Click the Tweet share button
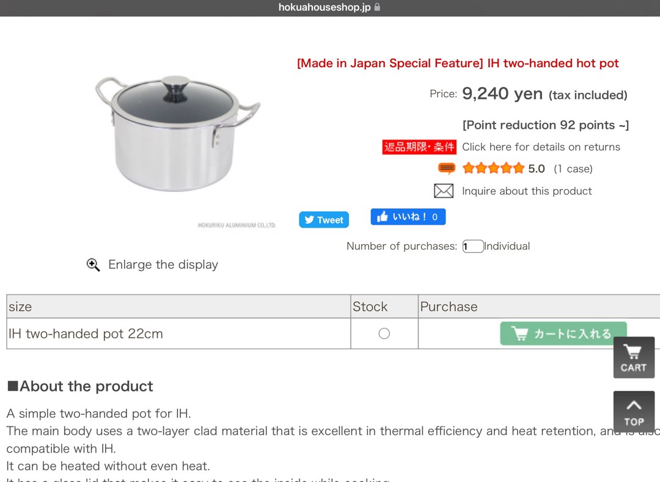 pos(323,219)
